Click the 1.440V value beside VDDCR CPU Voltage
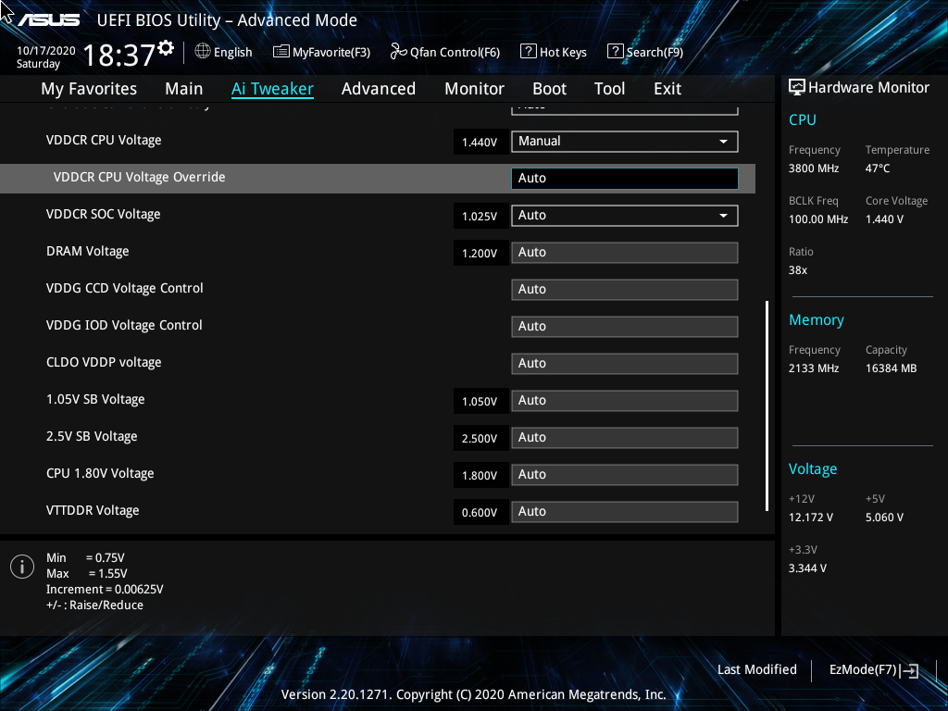948x711 pixels. (x=480, y=143)
